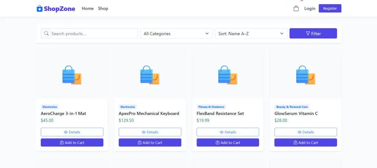The height and width of the screenshot is (168, 377).
Task: Click FlexBand Resistance Set product image
Action: pos(228,75)
